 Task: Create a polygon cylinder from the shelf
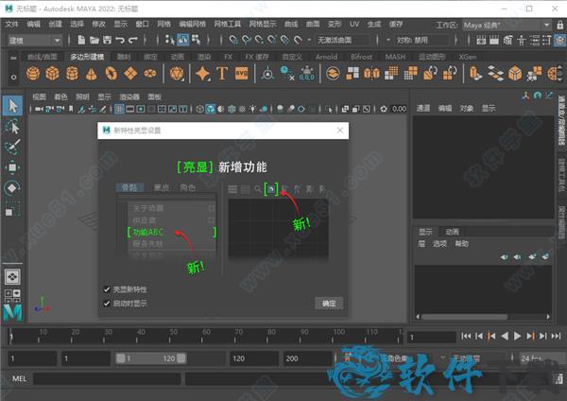coord(72,73)
